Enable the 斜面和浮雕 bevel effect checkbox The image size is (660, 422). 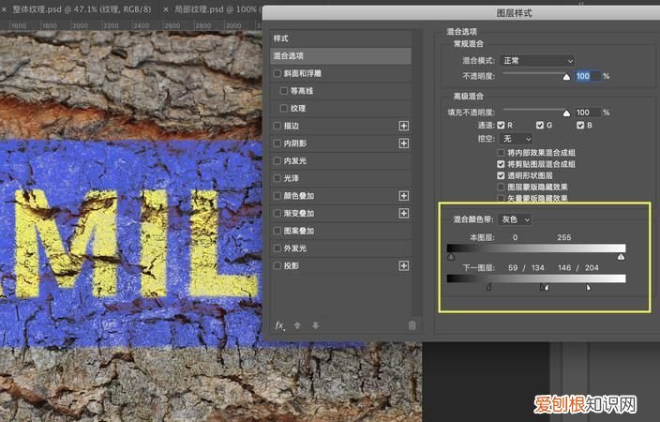pyautogui.click(x=277, y=73)
